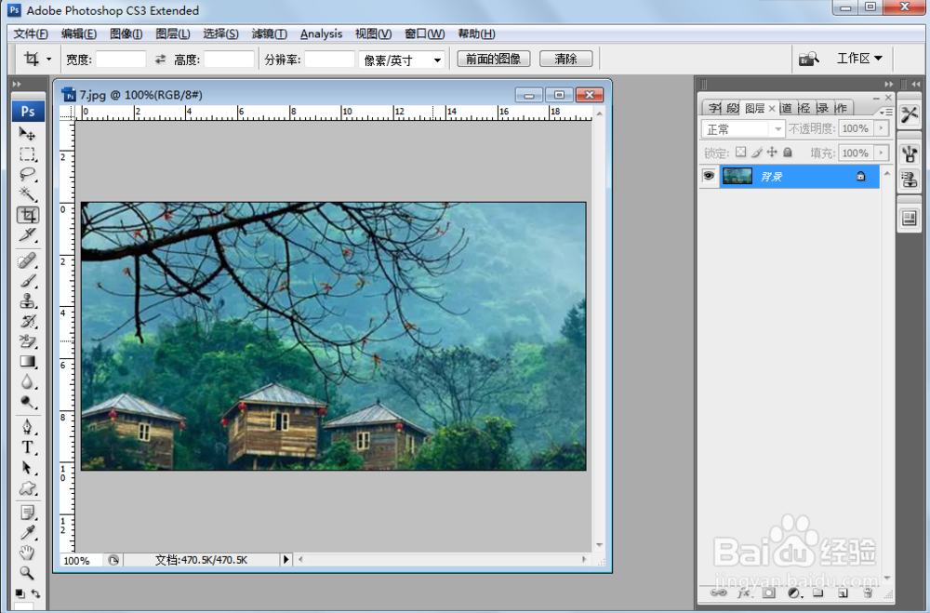Open Adobe Bridge from the options bar

[x=807, y=58]
